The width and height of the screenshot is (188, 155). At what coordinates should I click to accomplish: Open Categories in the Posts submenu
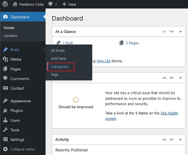point(60,67)
